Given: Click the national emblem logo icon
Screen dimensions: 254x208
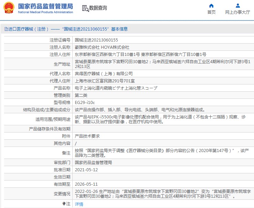Looking at the screenshot, I should pos(9,8).
